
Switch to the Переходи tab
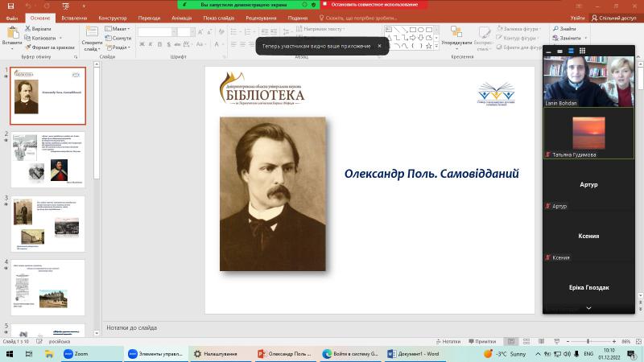(x=149, y=18)
